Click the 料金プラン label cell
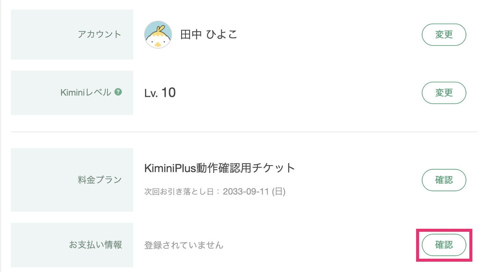488x272 pixels. [x=72, y=180]
